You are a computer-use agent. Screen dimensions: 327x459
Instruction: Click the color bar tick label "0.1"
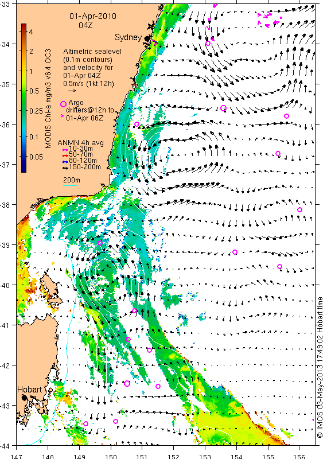pos(34,137)
